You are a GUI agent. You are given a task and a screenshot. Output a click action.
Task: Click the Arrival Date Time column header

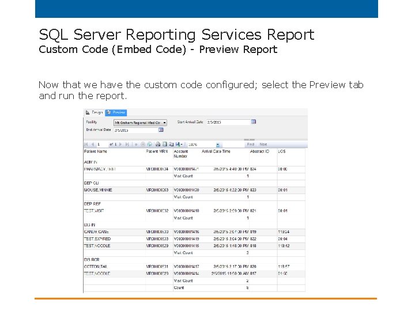pos(216,151)
